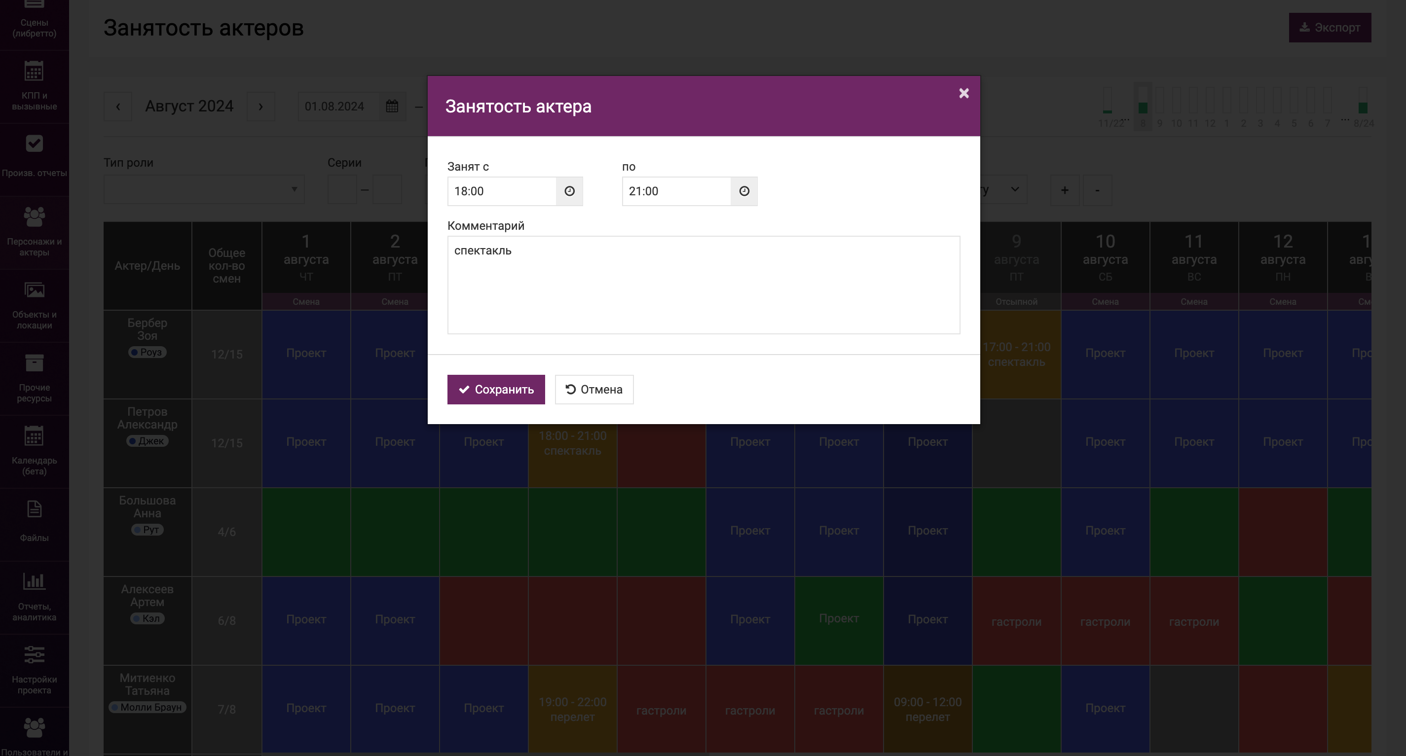Click actor name 'Петров Александр'
This screenshot has height=756, width=1406.
(148, 418)
